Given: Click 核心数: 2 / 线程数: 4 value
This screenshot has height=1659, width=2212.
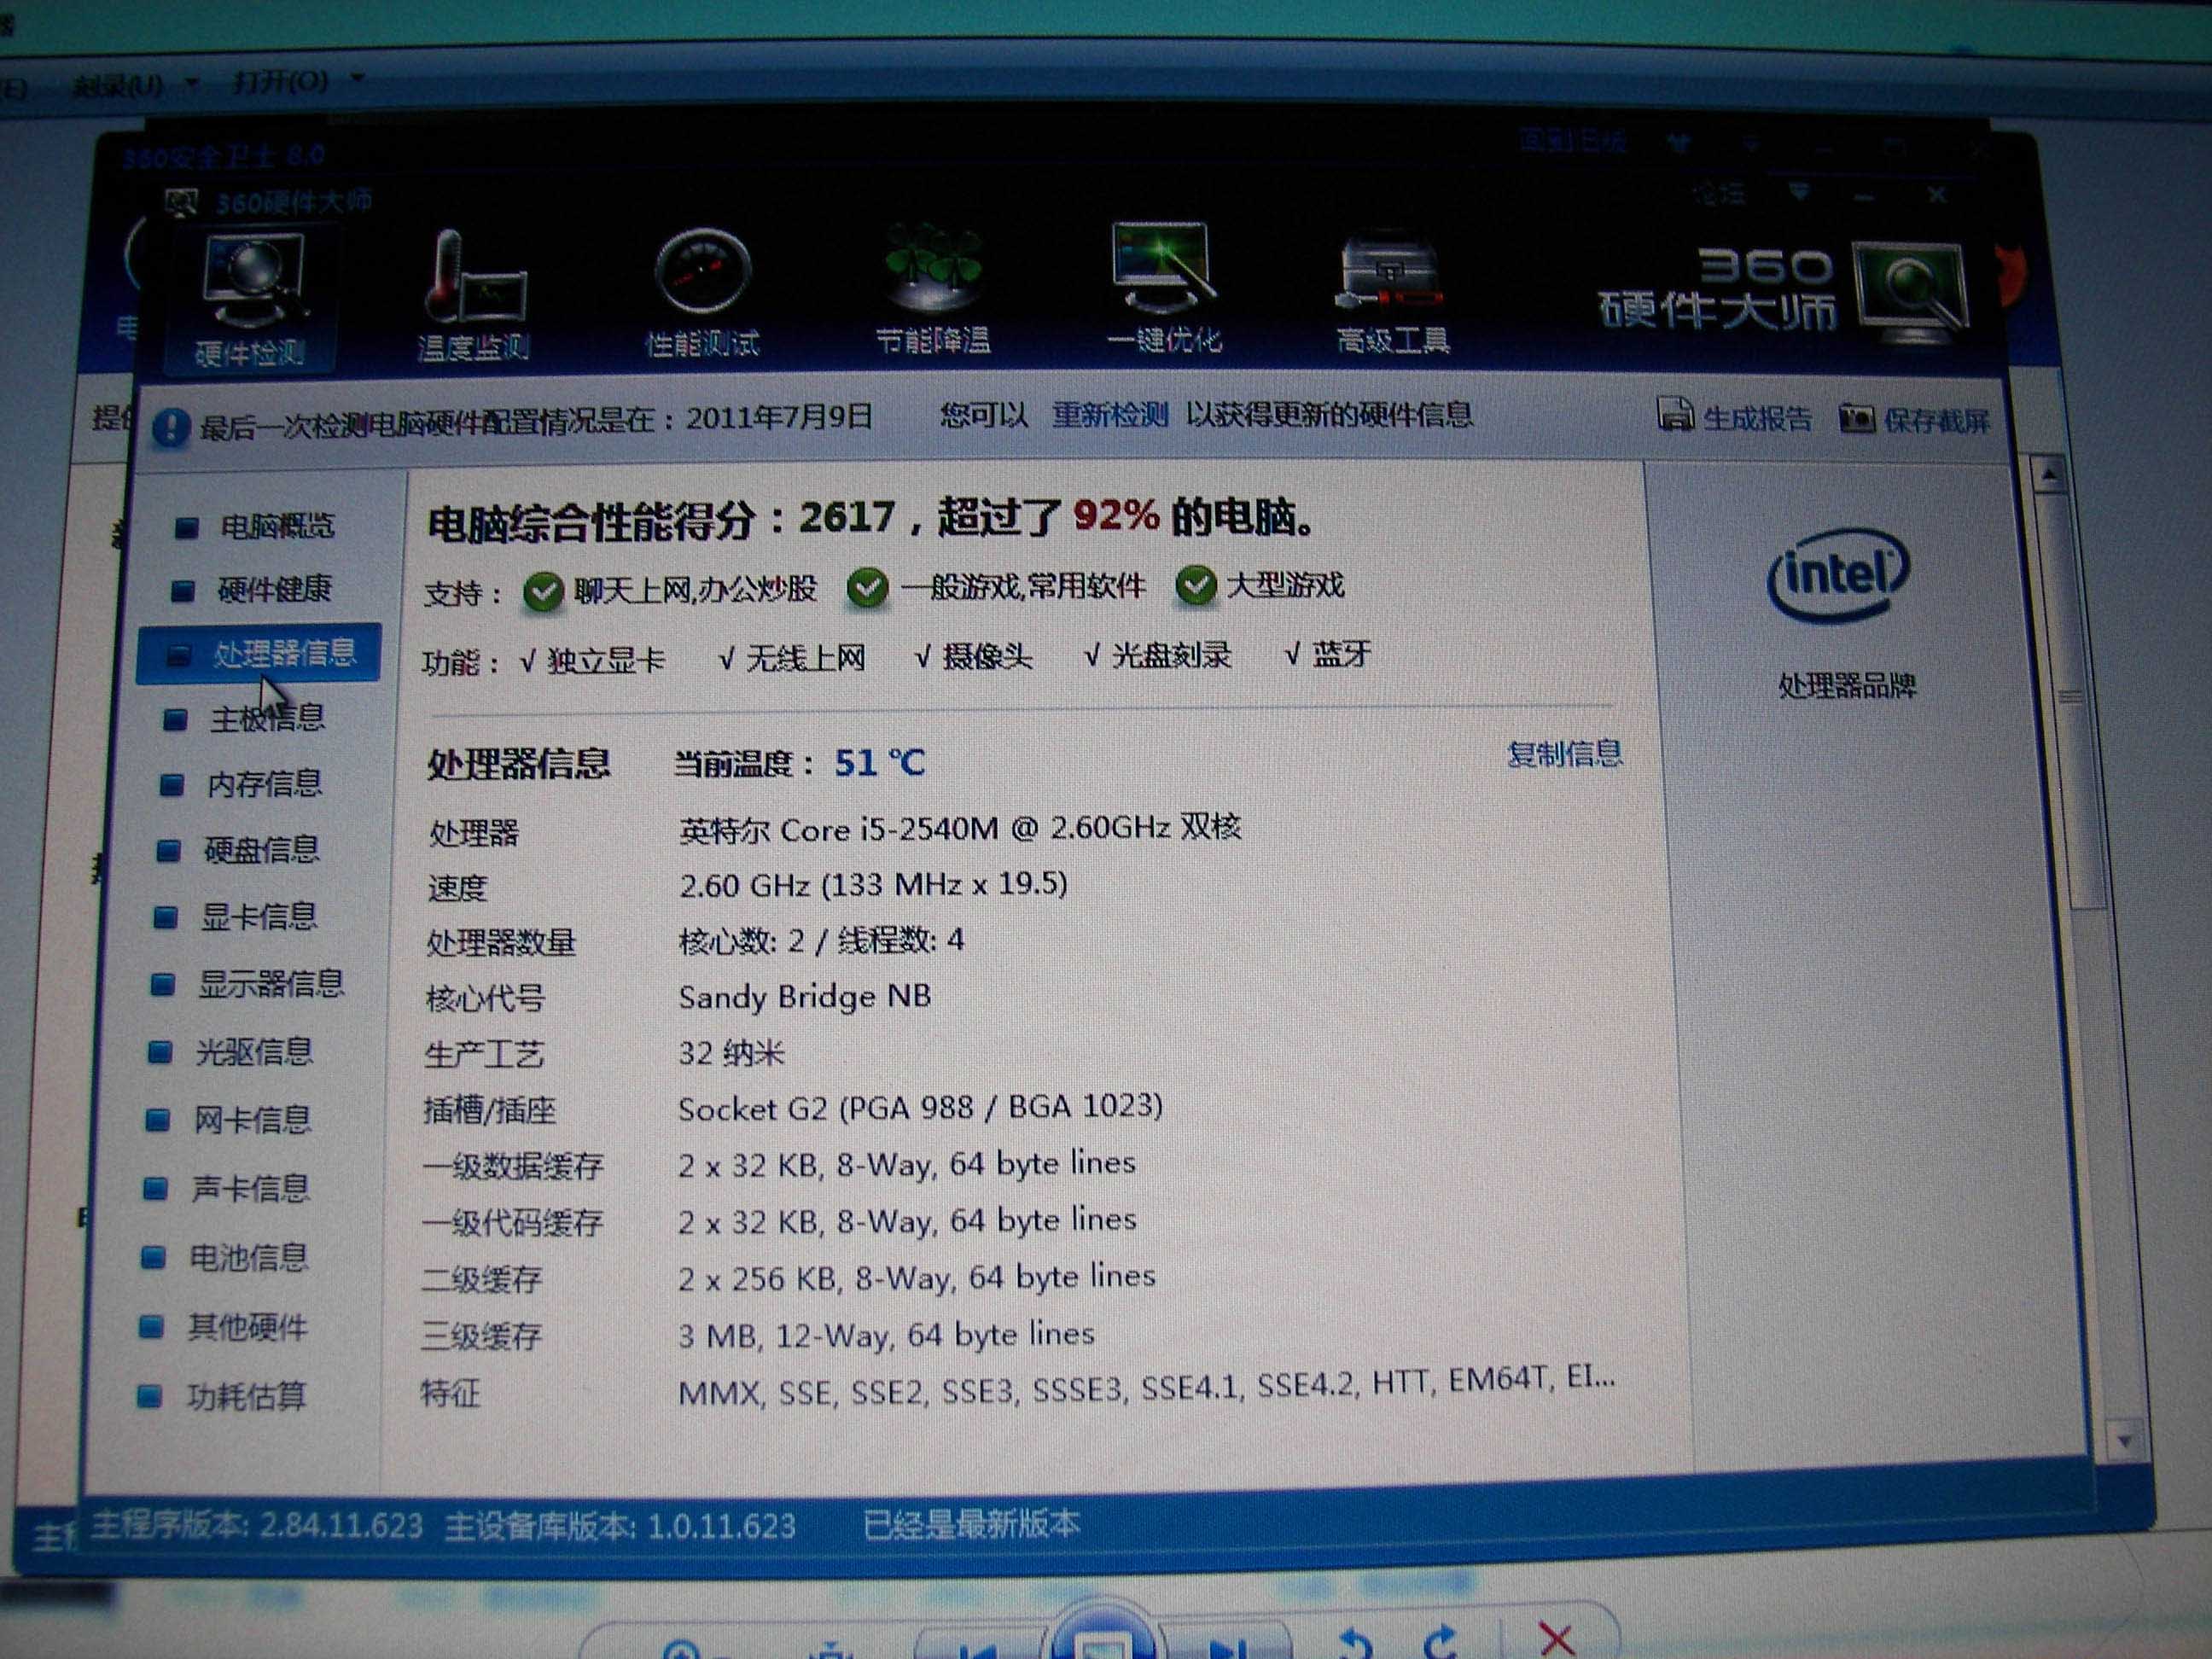Looking at the screenshot, I should click(x=821, y=940).
